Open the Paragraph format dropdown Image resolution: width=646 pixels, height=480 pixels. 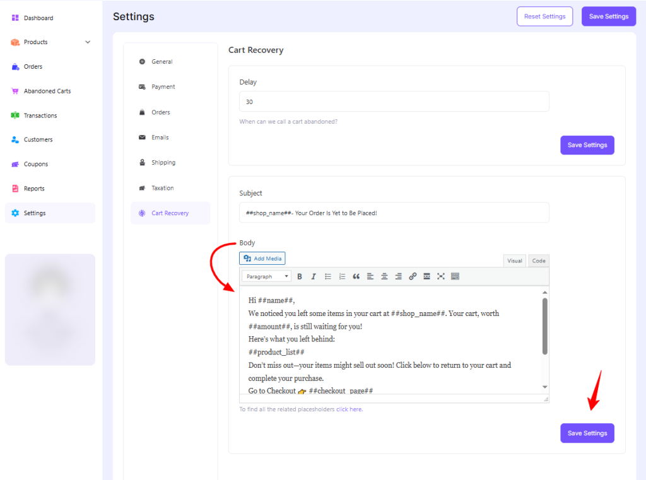267,276
